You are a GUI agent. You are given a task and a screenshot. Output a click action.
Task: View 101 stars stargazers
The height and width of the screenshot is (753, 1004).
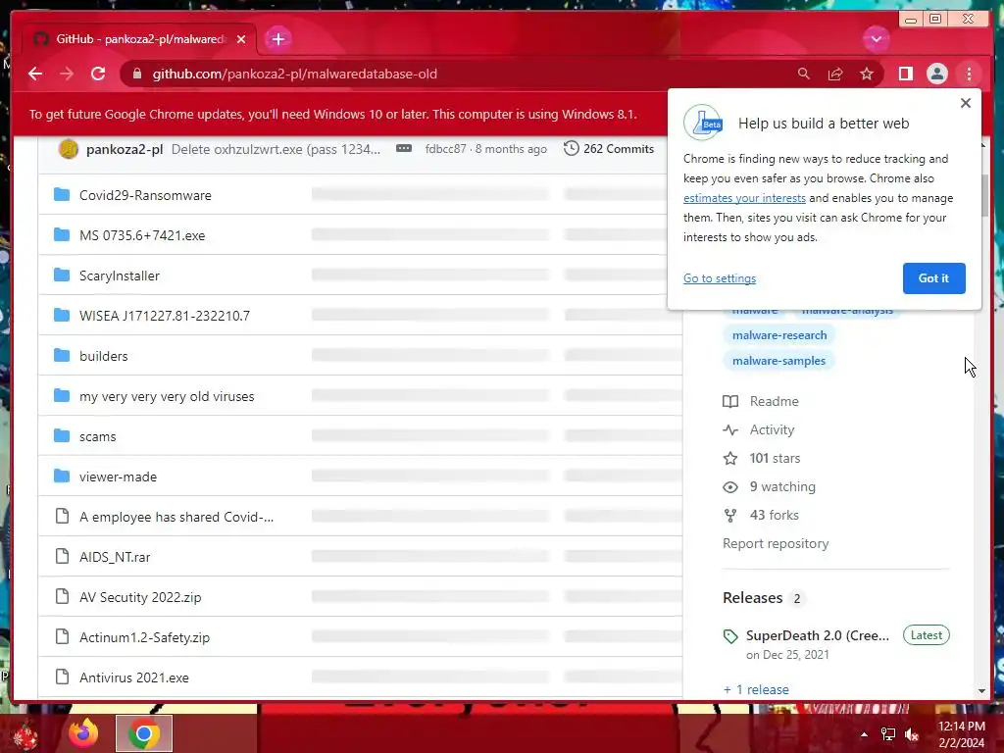[775, 459]
